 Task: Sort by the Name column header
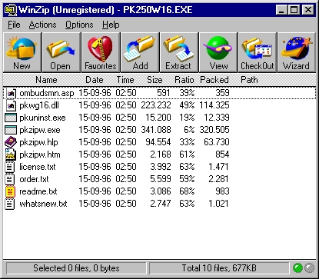tap(46, 80)
